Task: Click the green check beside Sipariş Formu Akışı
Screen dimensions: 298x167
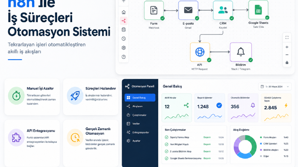Action: click(166, 137)
